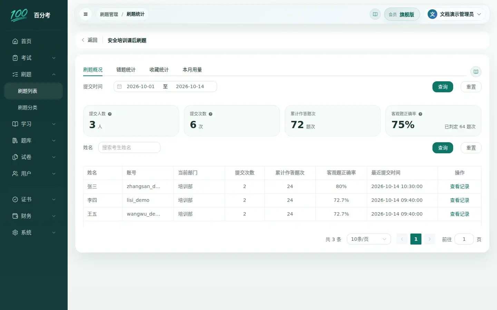This screenshot has height=310, width=497.
Task: Click the calendar icon in date range
Action: click(119, 87)
